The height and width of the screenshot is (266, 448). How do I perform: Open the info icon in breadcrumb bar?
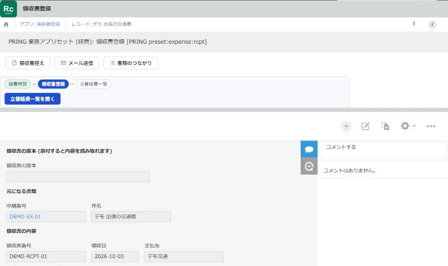[432, 24]
